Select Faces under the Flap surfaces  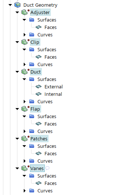[x=50, y=124]
